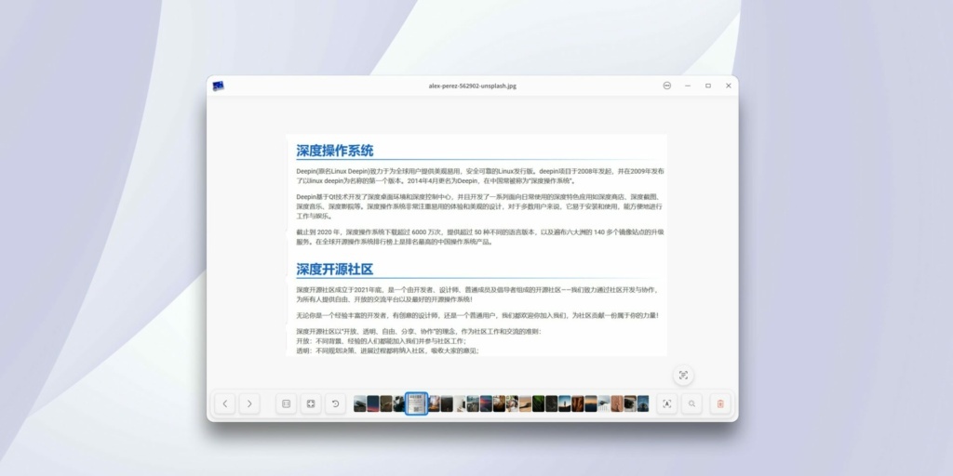Click the magnifier icon beside the trash

(691, 403)
